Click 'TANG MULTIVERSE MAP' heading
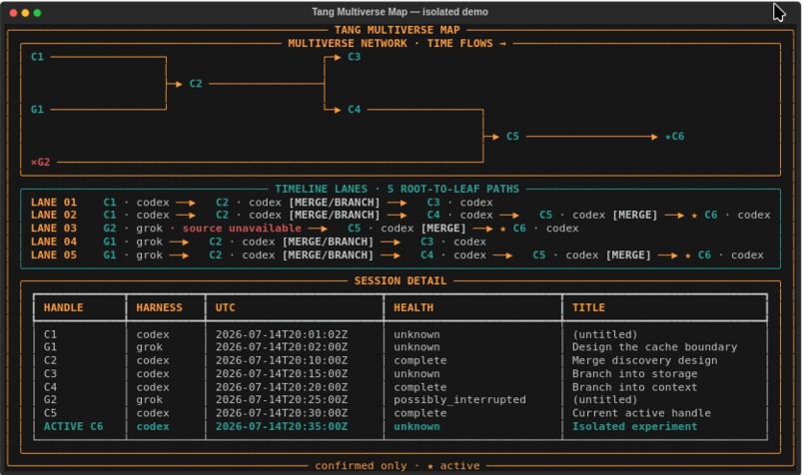The image size is (805, 475). [397, 30]
